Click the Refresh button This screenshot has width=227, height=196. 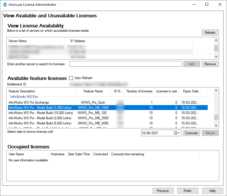click(210, 33)
